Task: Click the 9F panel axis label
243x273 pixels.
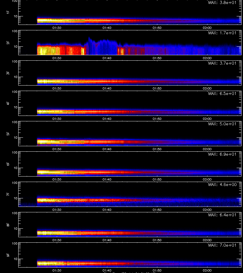Action: [8, 255]
